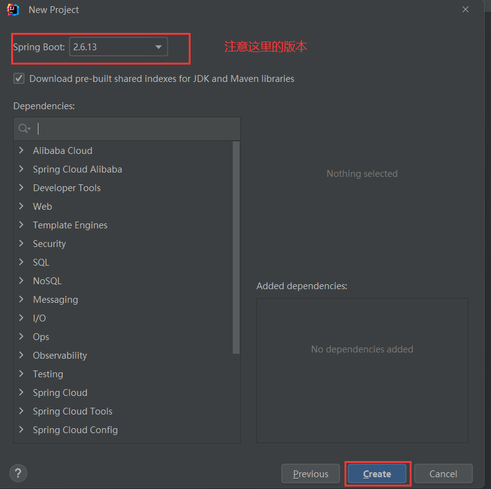The image size is (491, 489).
Task: Expand the SQL dependencies group
Action: 21,262
